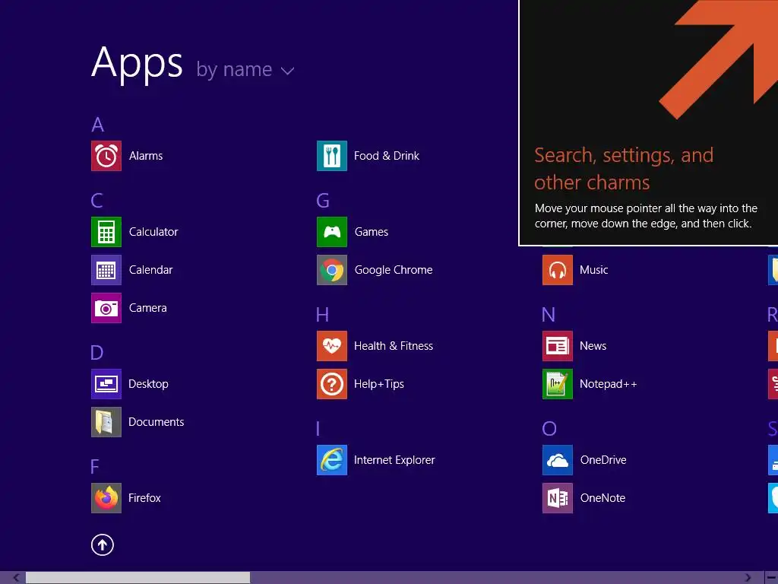The width and height of the screenshot is (778, 584).
Task: Open the Food & Drink icon
Action: click(x=332, y=156)
